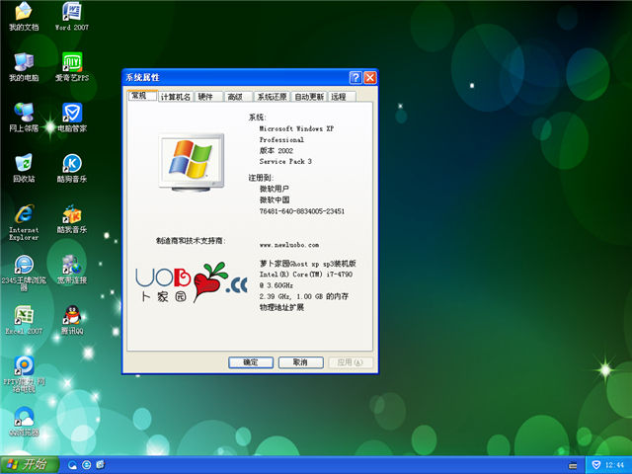Open 我的电脑 on the desktop
The height and width of the screenshot is (474, 632).
pos(24,67)
